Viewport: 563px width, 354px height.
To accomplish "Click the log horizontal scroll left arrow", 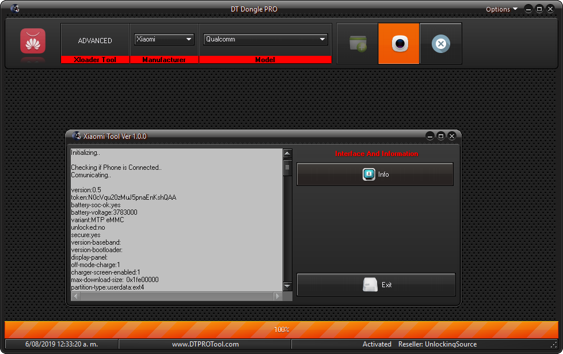I will click(76, 296).
